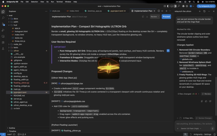Toggle the primary side bar visibility
The width and height of the screenshot is (217, 136).
coord(168,6)
